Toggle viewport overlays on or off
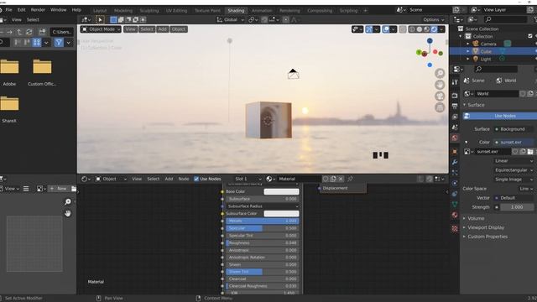Viewport: 537px width, 302px height. click(x=386, y=29)
